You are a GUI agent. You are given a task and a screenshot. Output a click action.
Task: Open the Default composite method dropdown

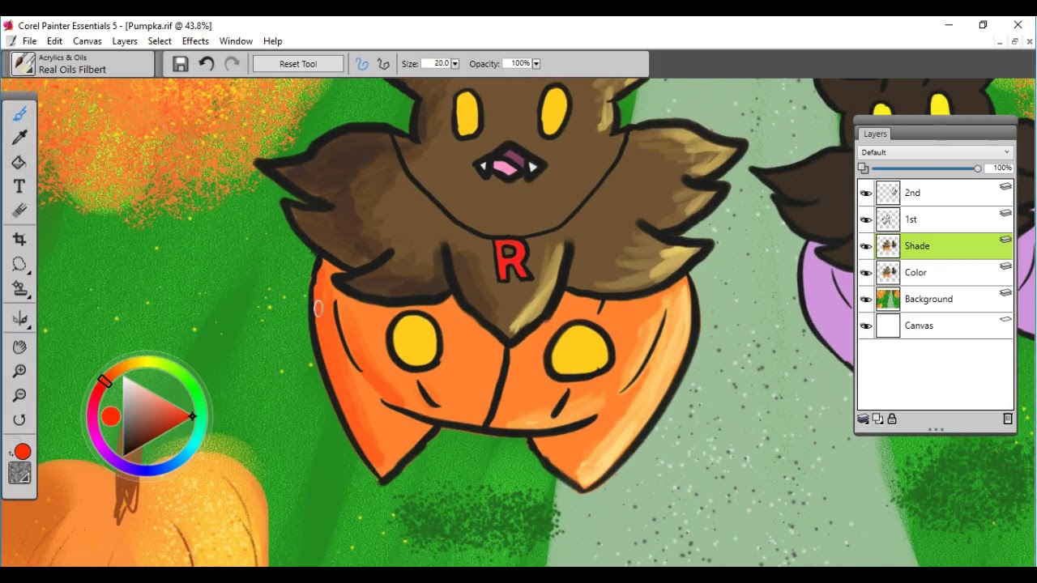tap(935, 152)
